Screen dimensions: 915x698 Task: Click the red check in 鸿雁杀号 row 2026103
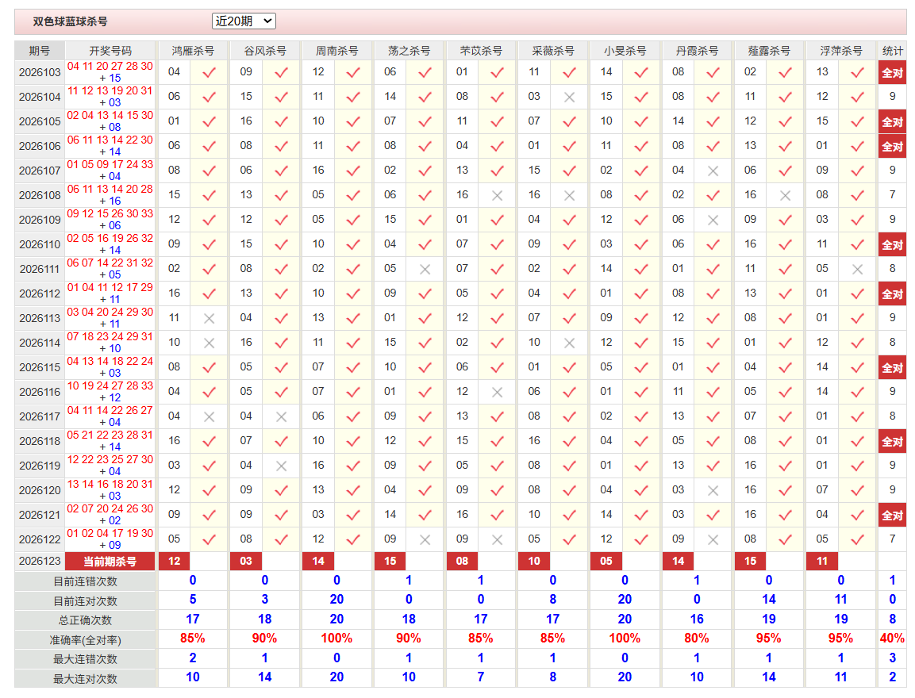[209, 72]
